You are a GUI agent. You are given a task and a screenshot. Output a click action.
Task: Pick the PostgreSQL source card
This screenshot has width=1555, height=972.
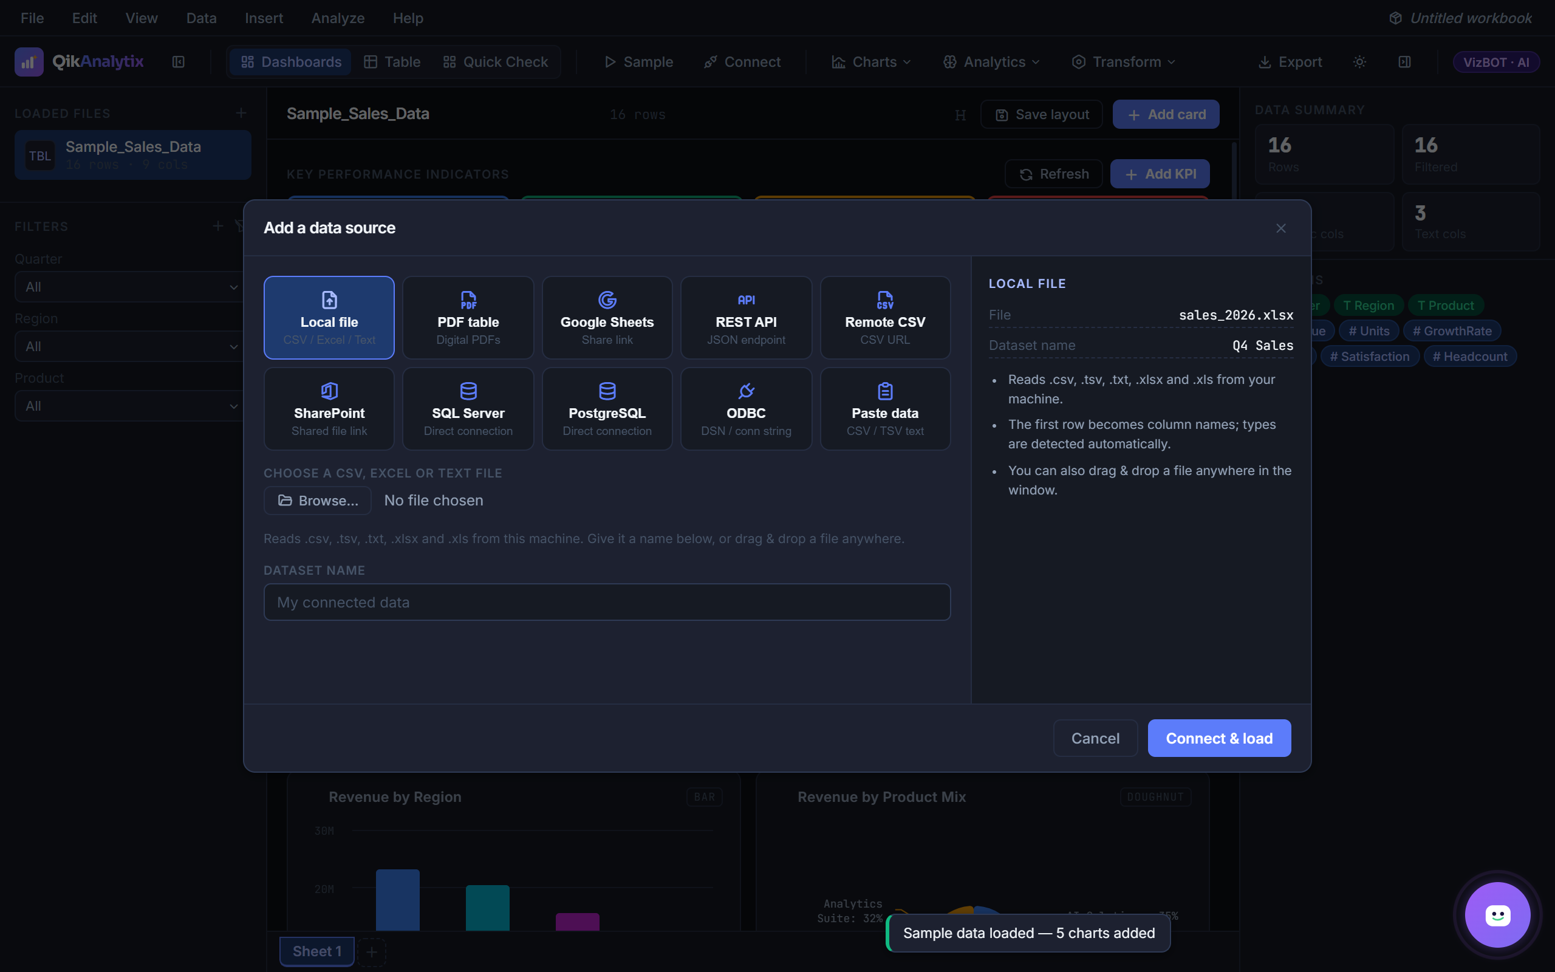point(607,409)
